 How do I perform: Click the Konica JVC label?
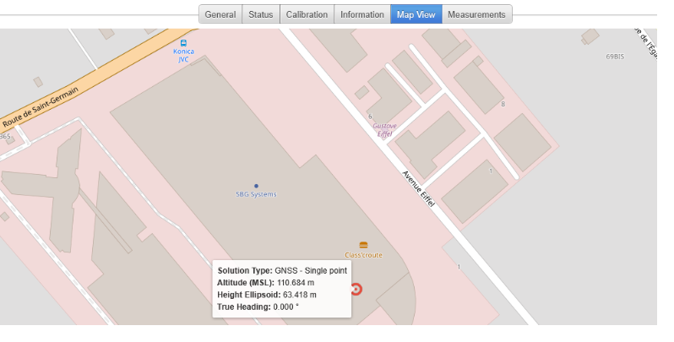pos(183,56)
